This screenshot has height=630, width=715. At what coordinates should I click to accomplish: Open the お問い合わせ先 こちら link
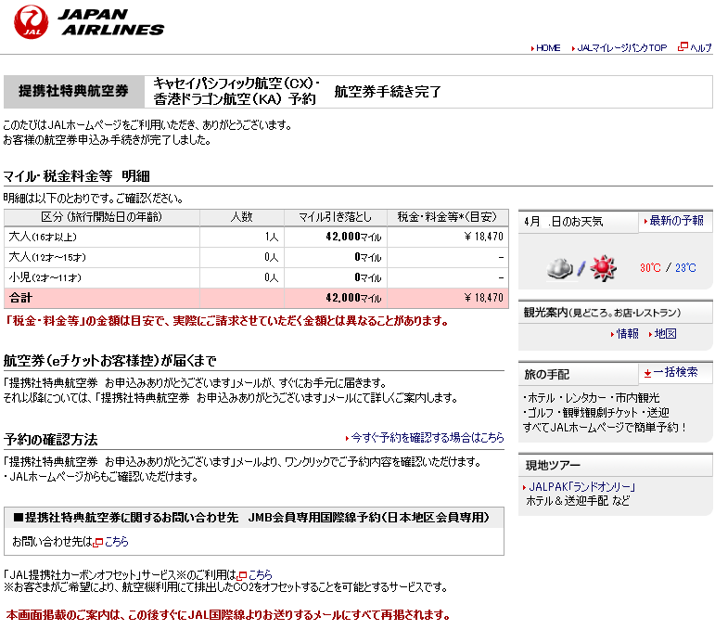(116, 542)
